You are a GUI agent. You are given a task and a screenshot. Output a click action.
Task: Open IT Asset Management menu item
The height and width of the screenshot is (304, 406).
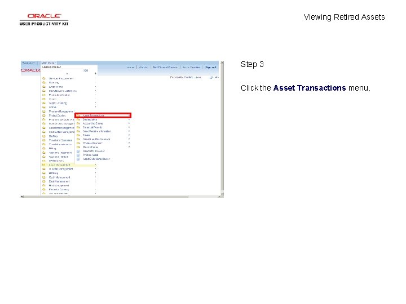pos(61,169)
